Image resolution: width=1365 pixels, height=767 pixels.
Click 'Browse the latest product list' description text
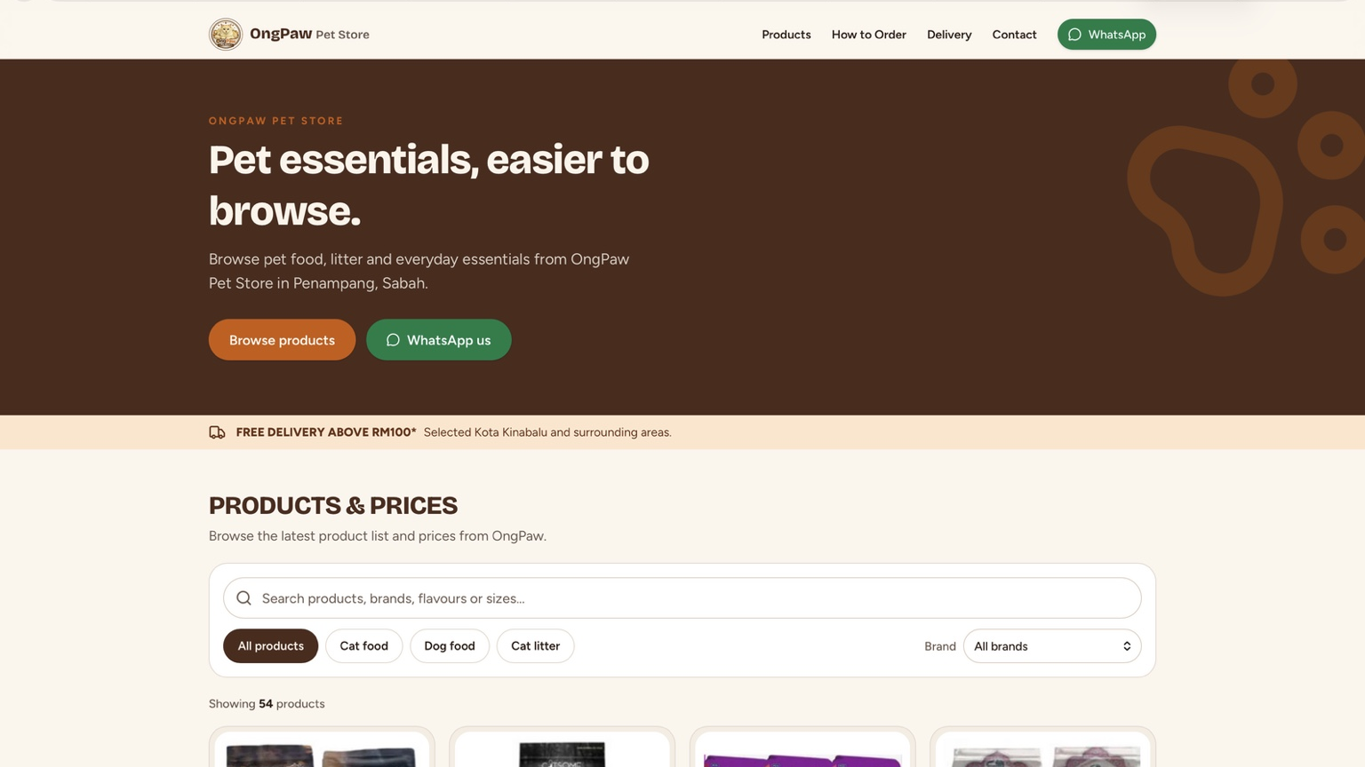coord(378,536)
